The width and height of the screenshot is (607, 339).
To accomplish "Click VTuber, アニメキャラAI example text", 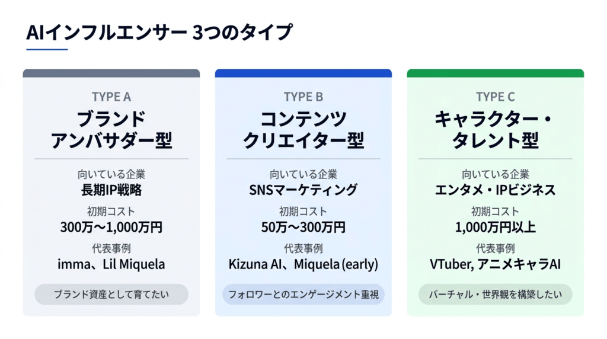I will pos(495,264).
